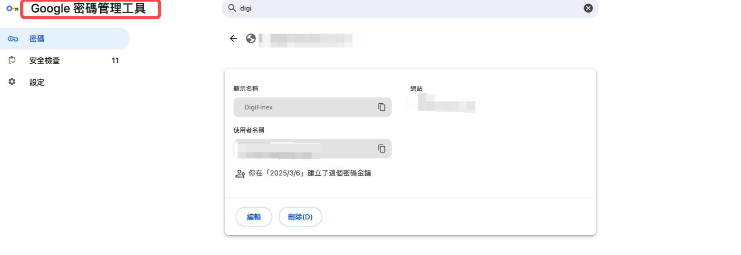Copy the DigiFinex display name
Screen dimensions: 741x255
tap(382, 107)
